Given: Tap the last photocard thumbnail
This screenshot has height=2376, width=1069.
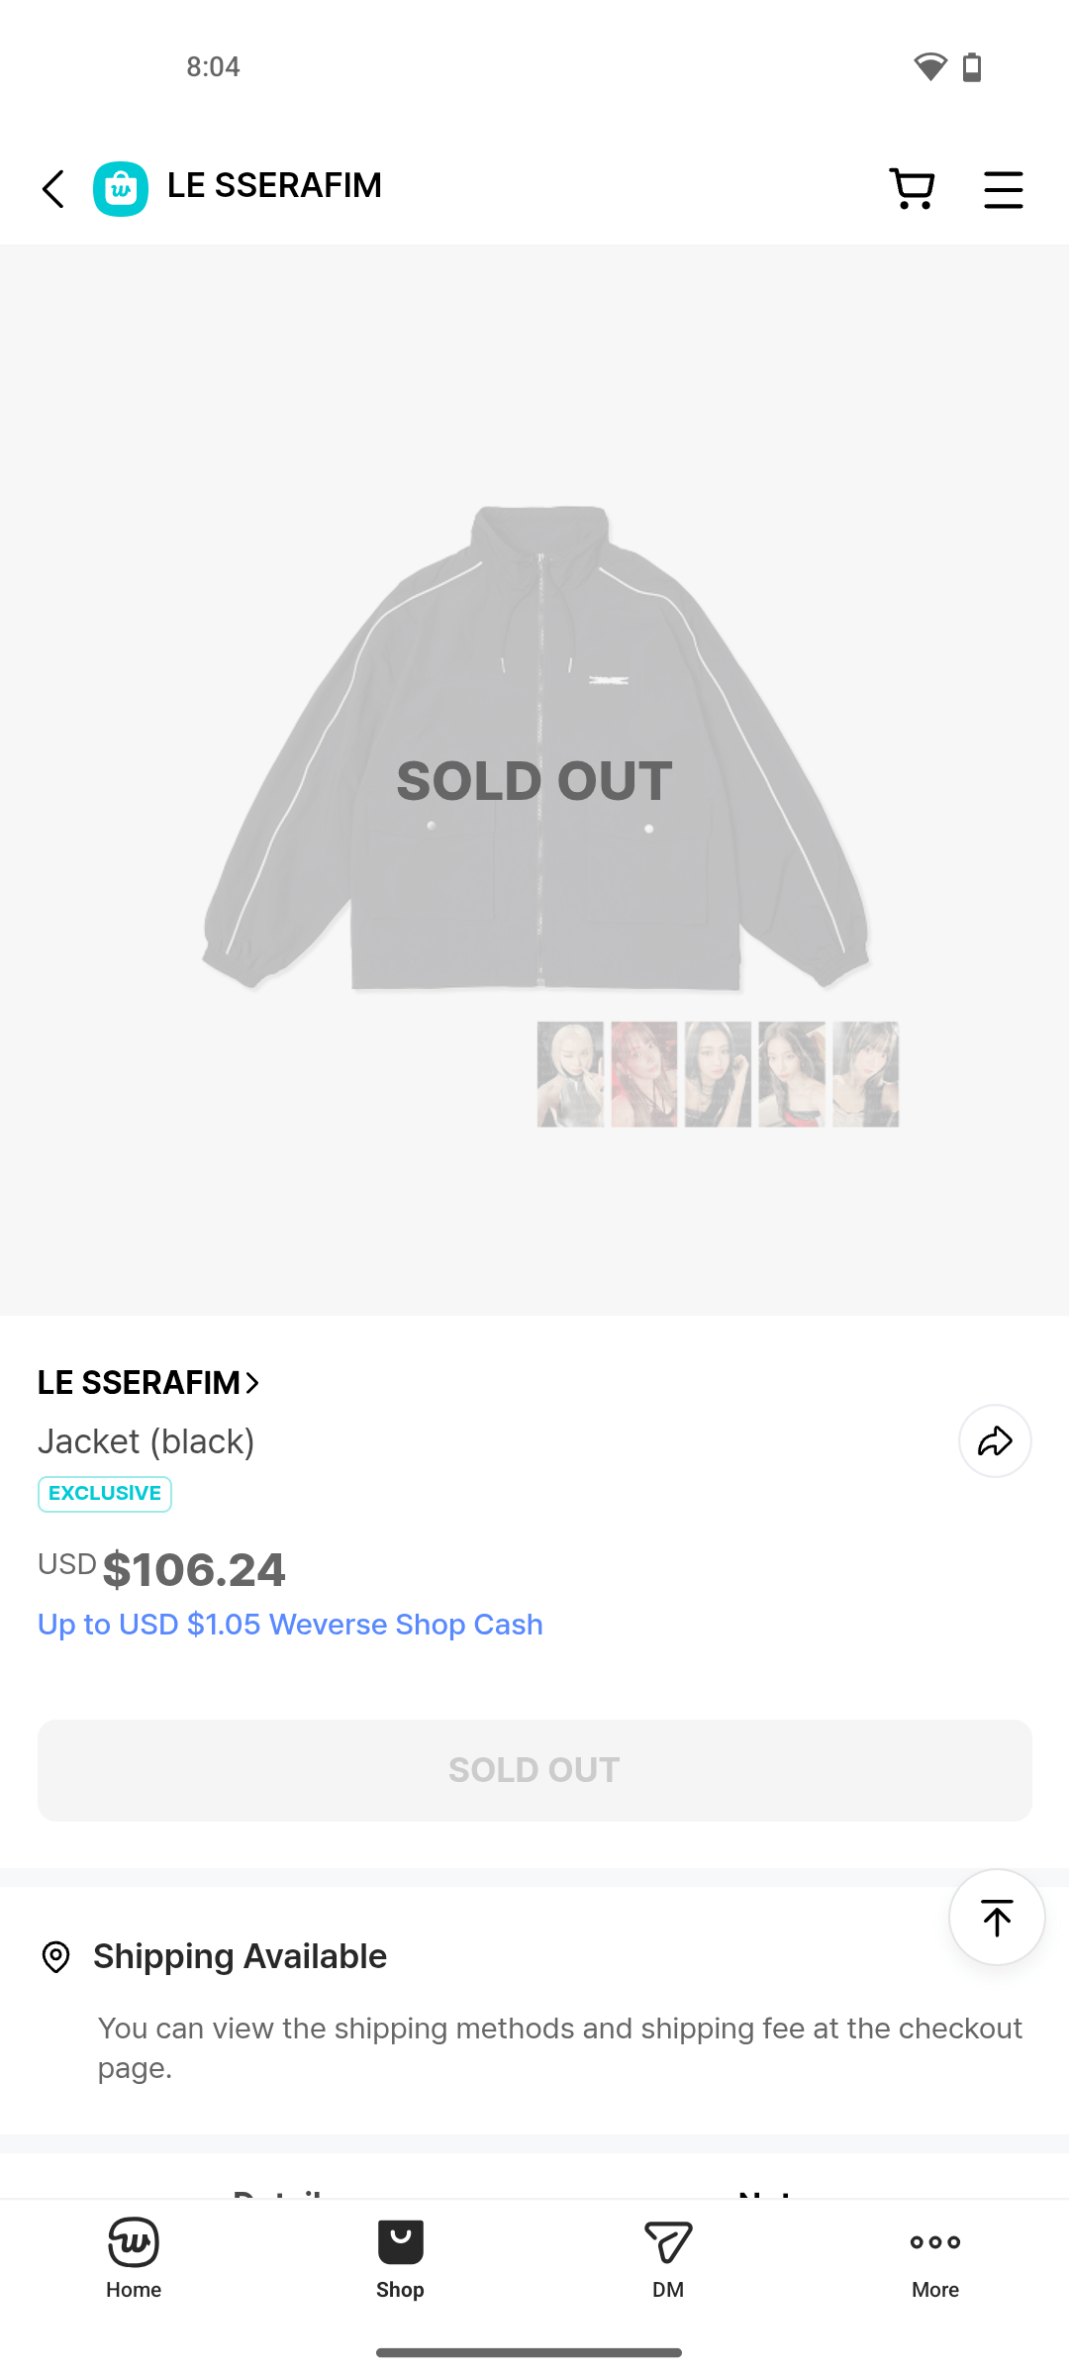Looking at the screenshot, I should click(865, 1074).
